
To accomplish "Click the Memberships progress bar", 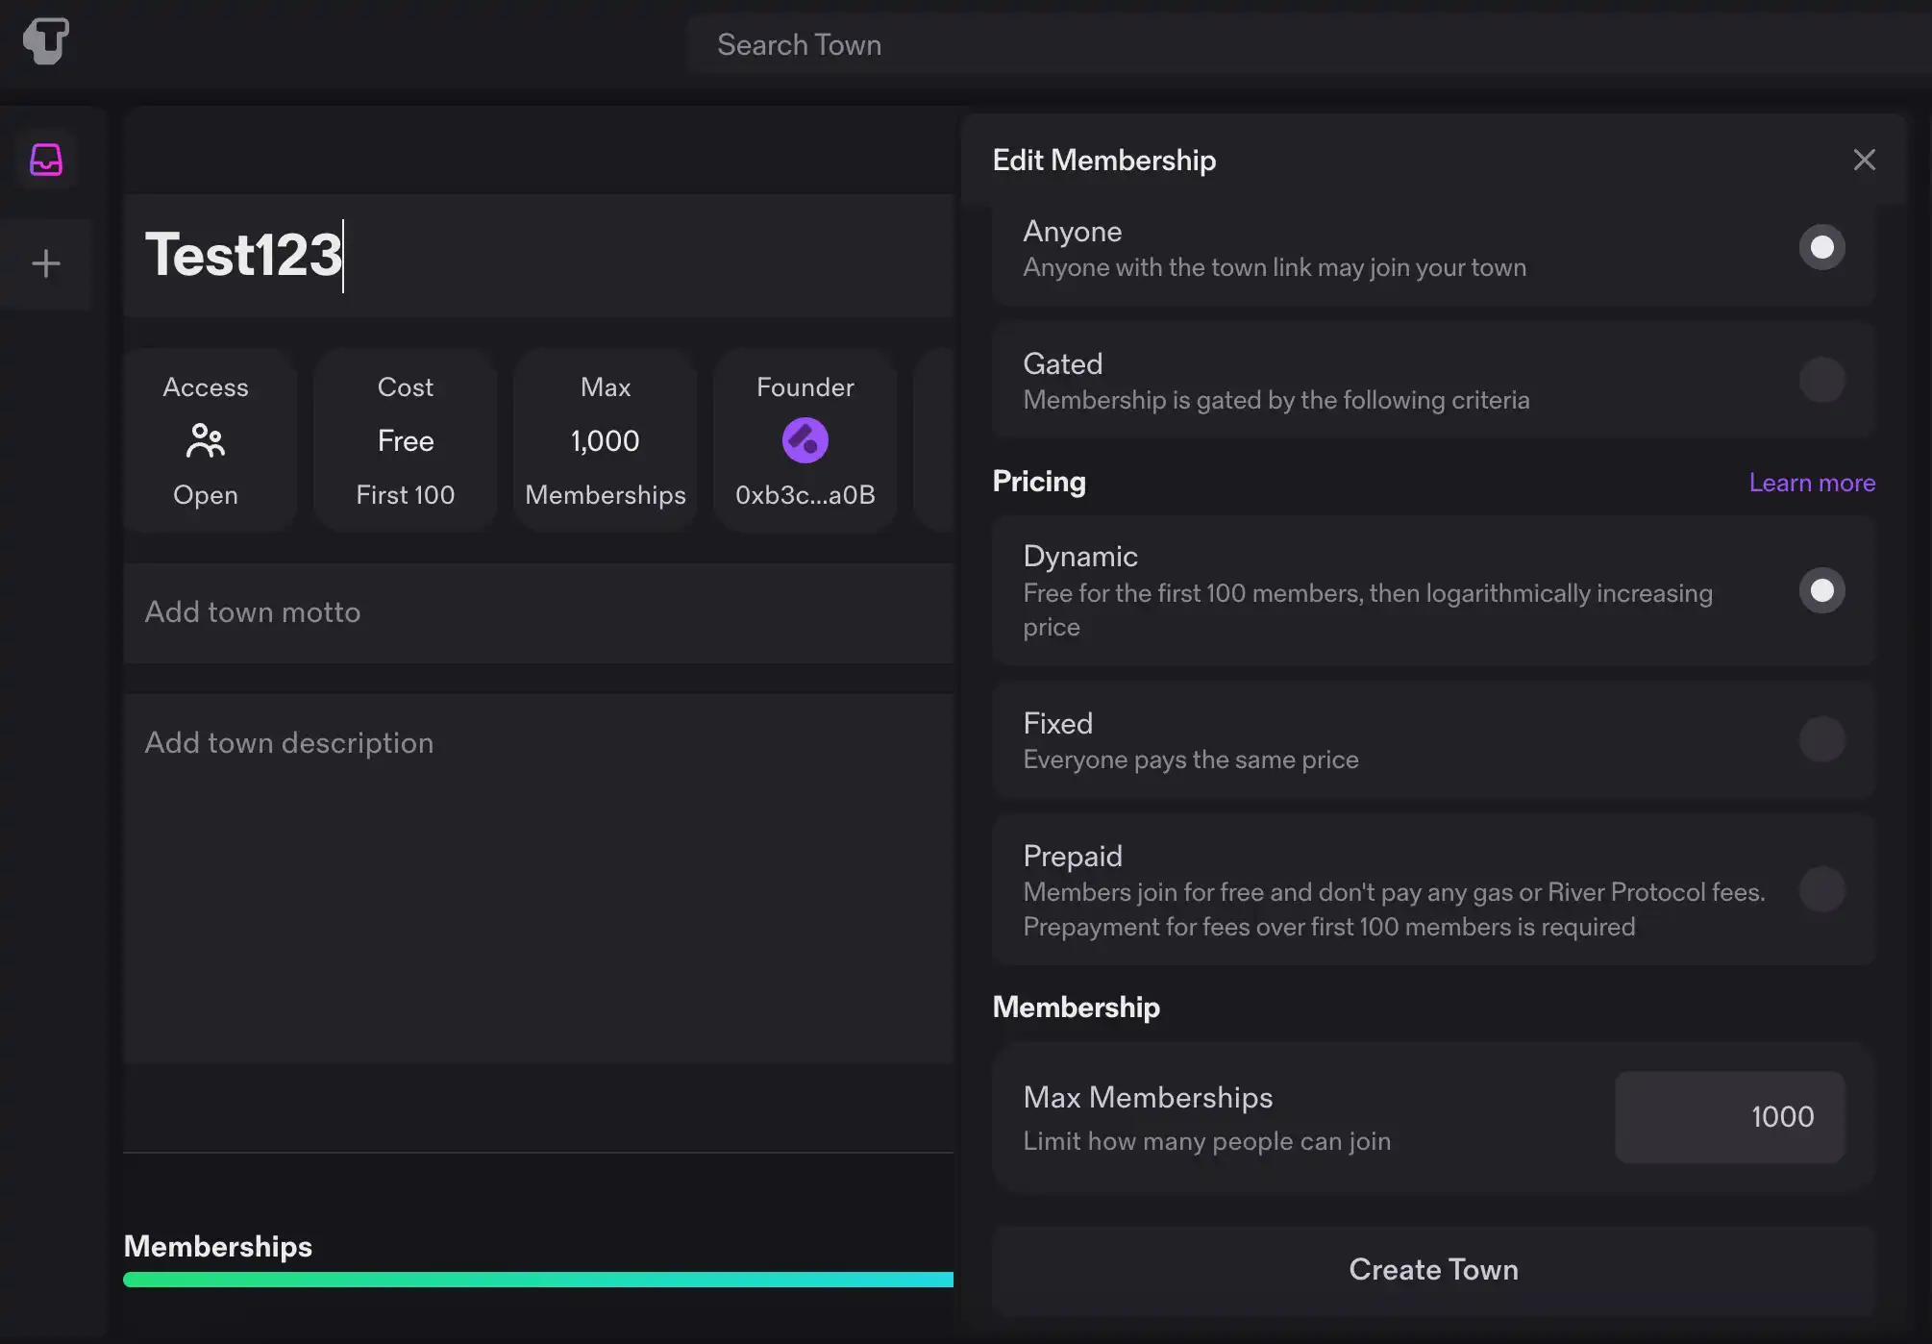I will [538, 1280].
